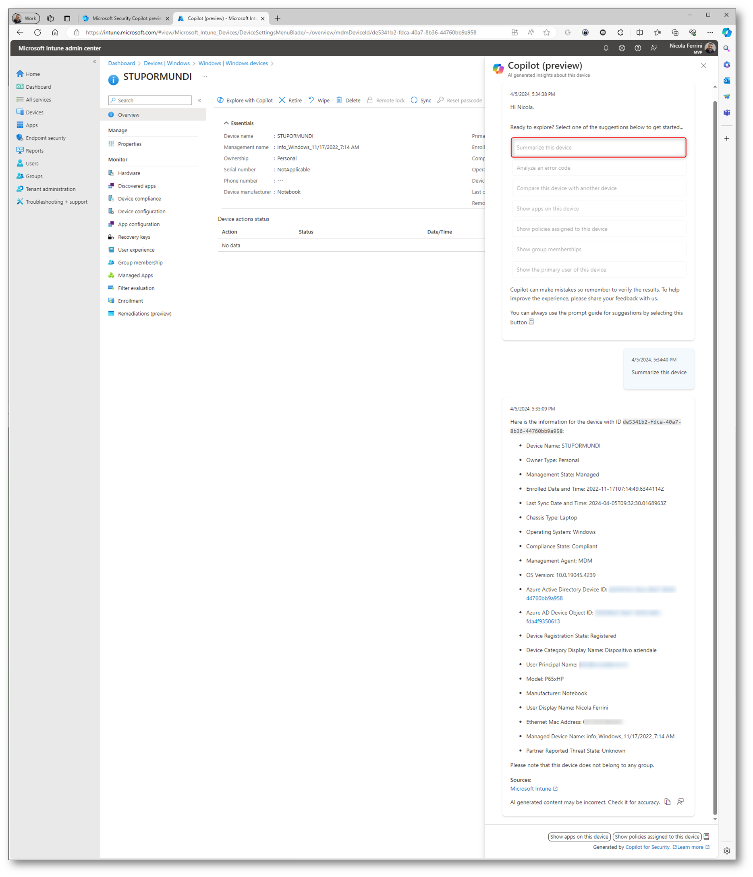Open the ellipsis menu next to STUPORMUNDI
The width and height of the screenshot is (753, 877).
(205, 77)
